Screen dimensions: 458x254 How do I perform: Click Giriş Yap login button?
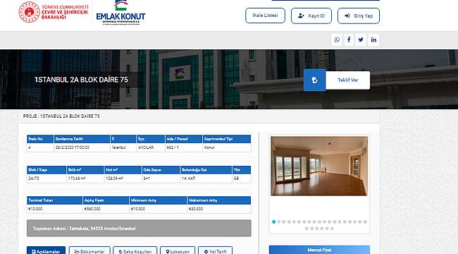pos(359,16)
